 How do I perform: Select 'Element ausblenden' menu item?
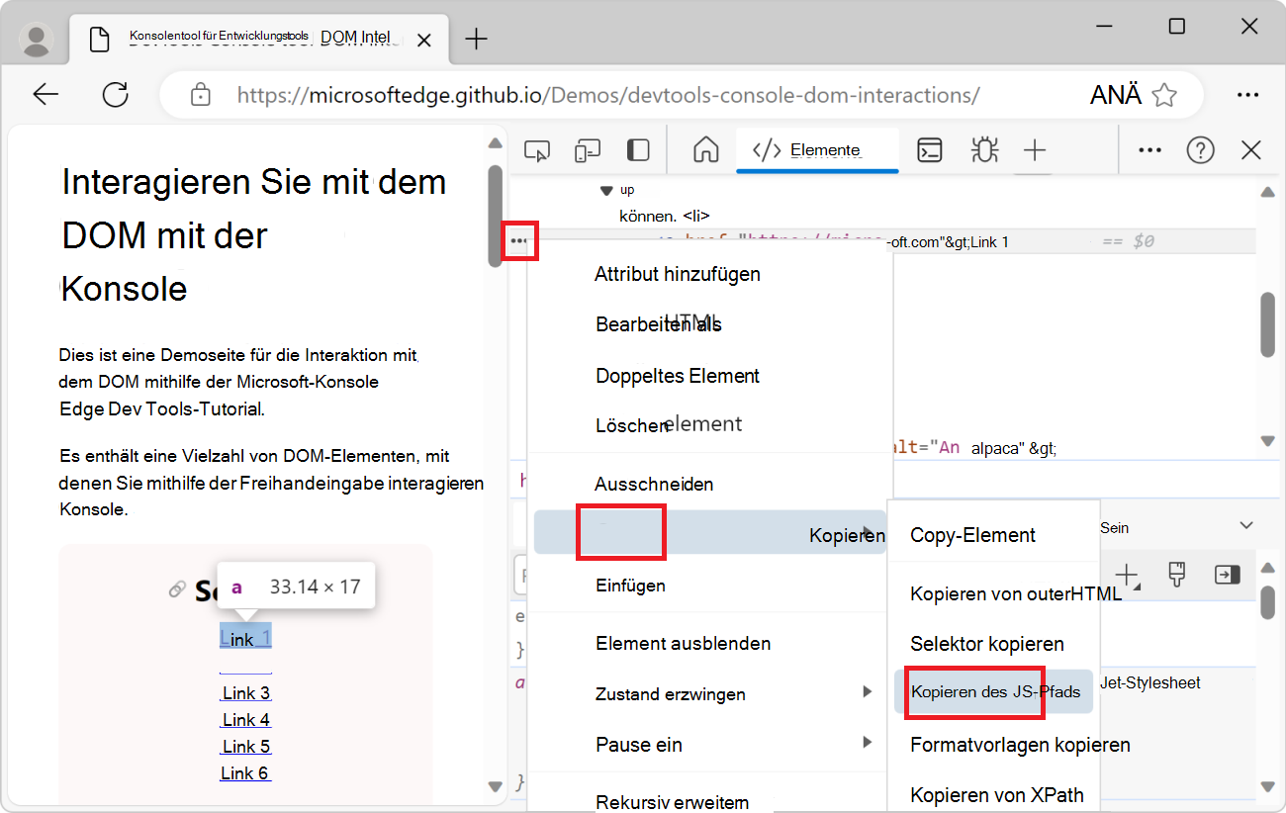tap(683, 643)
